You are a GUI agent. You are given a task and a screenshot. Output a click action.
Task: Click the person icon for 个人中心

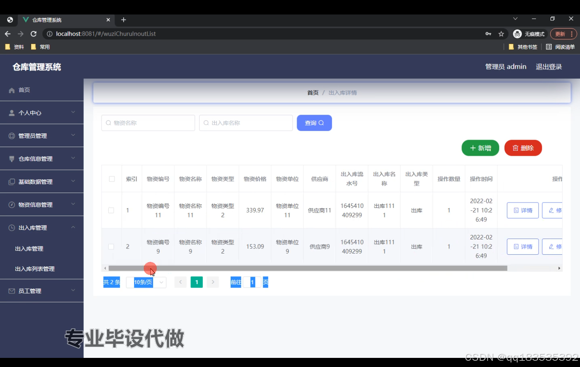click(x=12, y=112)
